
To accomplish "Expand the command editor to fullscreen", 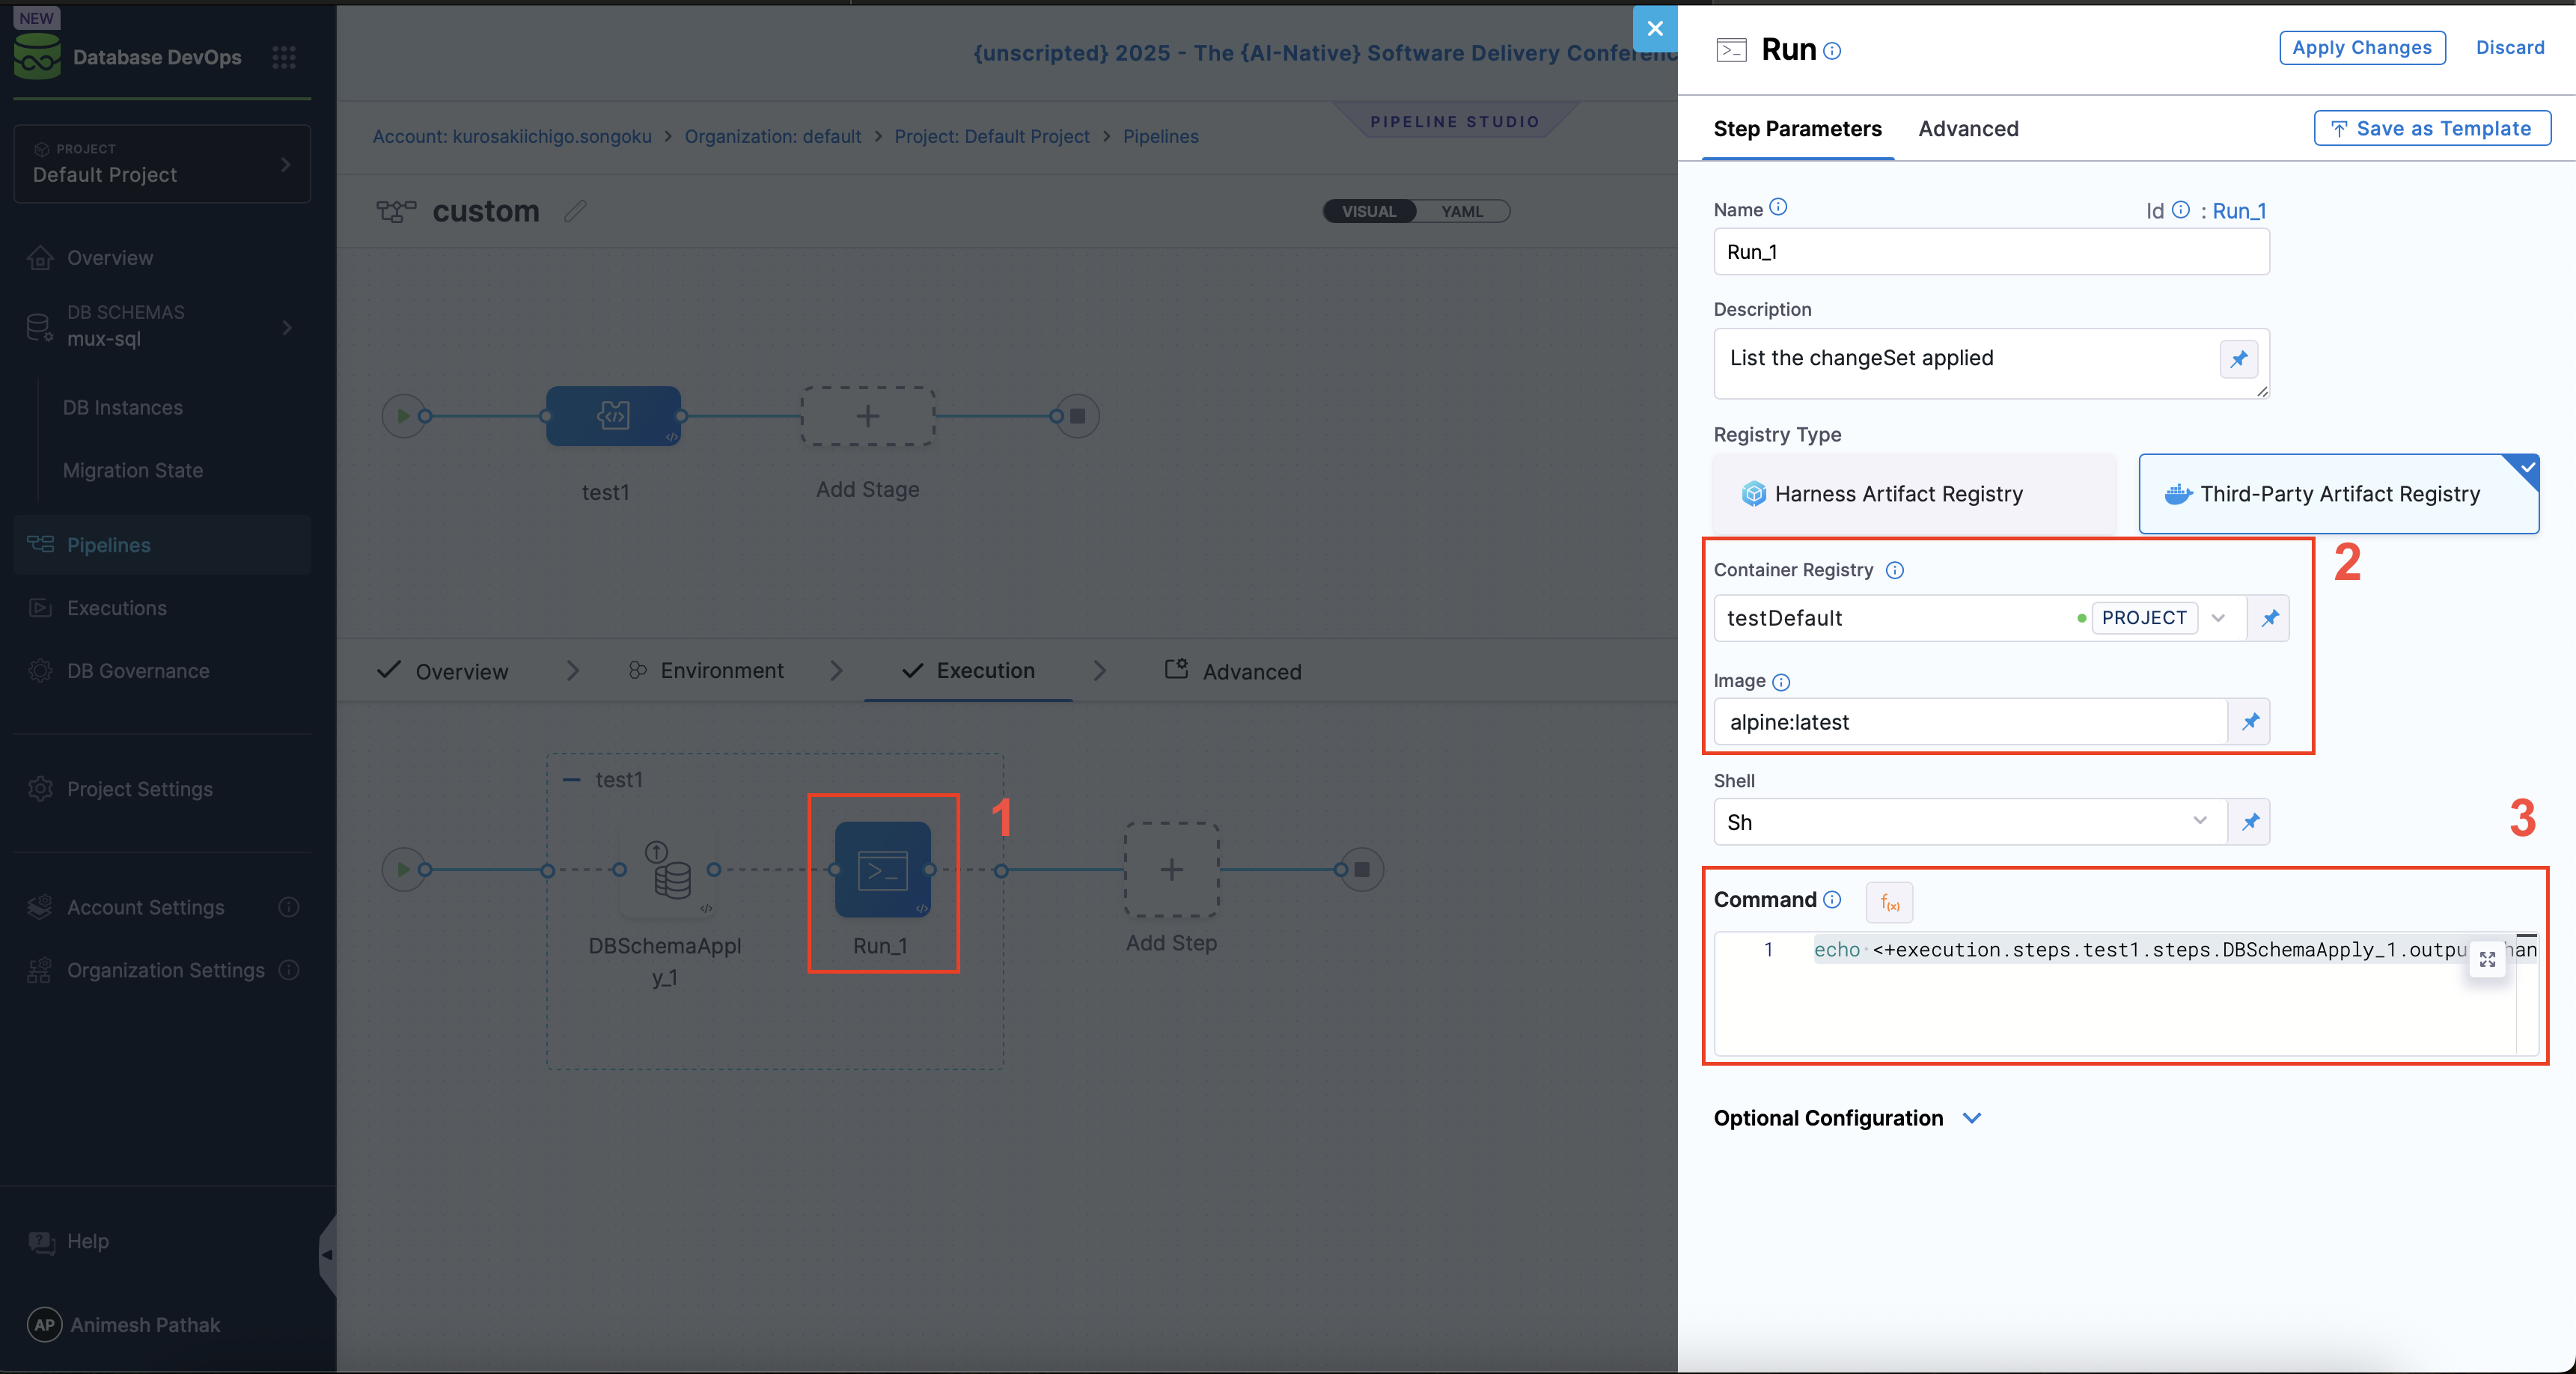I will 2487,959.
